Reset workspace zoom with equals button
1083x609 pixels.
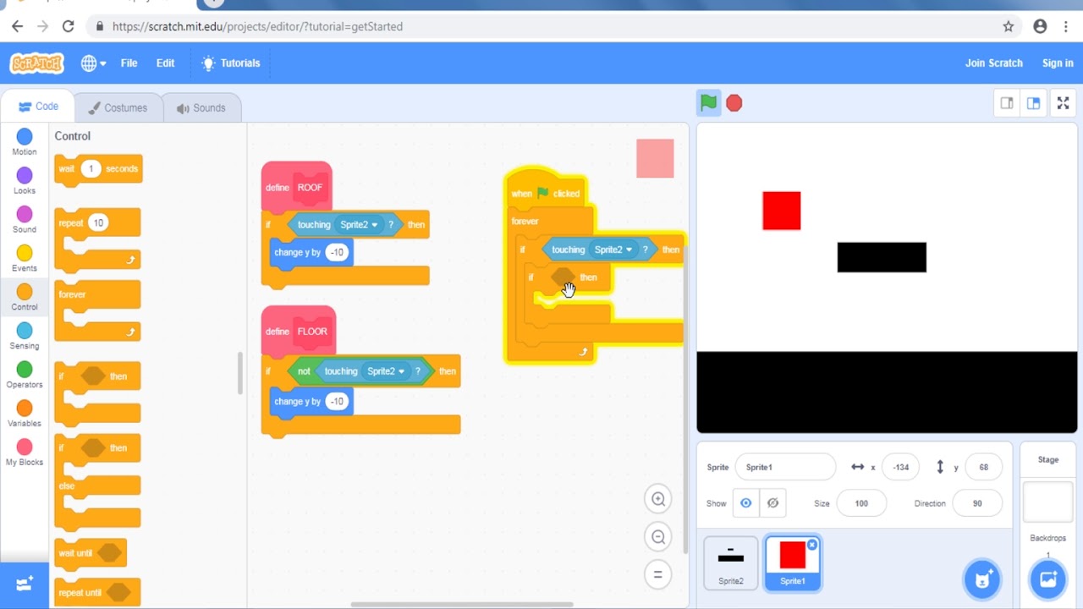[x=657, y=574]
